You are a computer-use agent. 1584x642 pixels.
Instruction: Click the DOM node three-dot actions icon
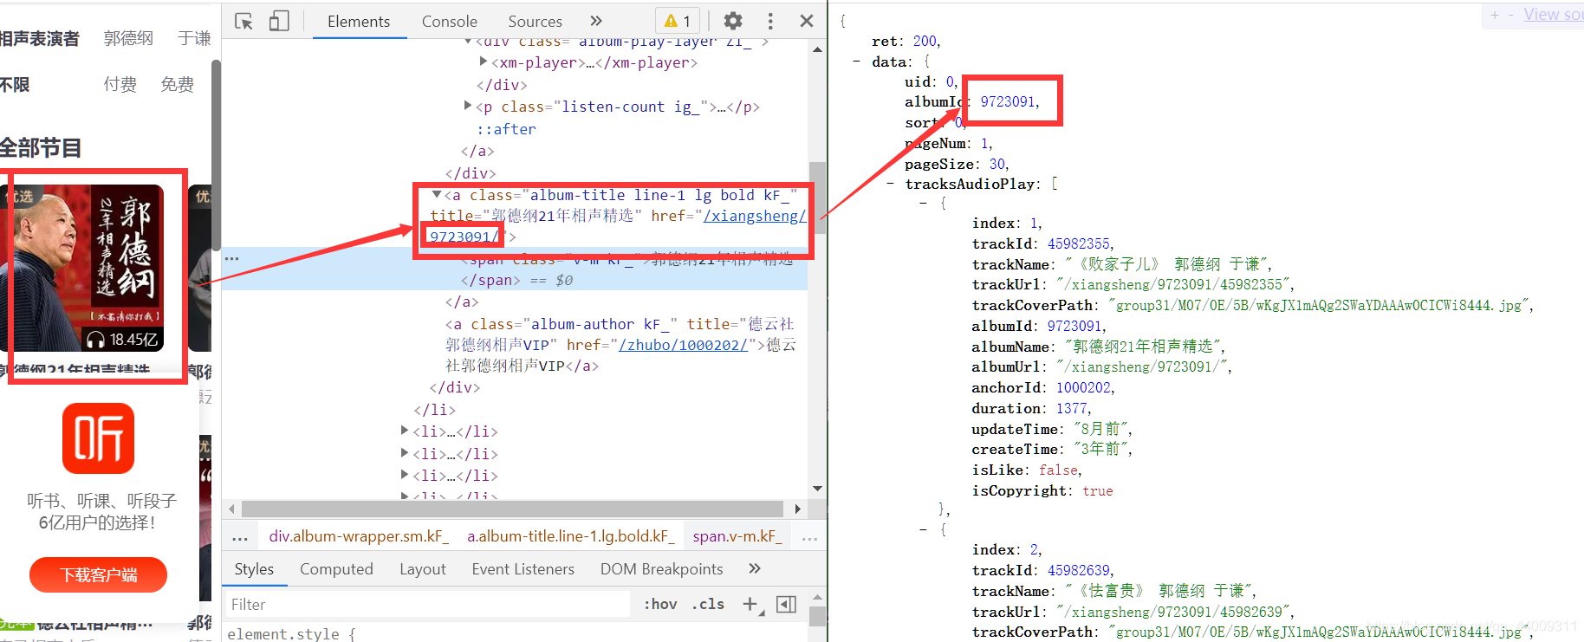coord(231,258)
